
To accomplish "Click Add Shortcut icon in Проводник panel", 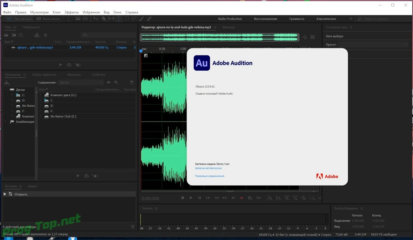I will 7,82.
